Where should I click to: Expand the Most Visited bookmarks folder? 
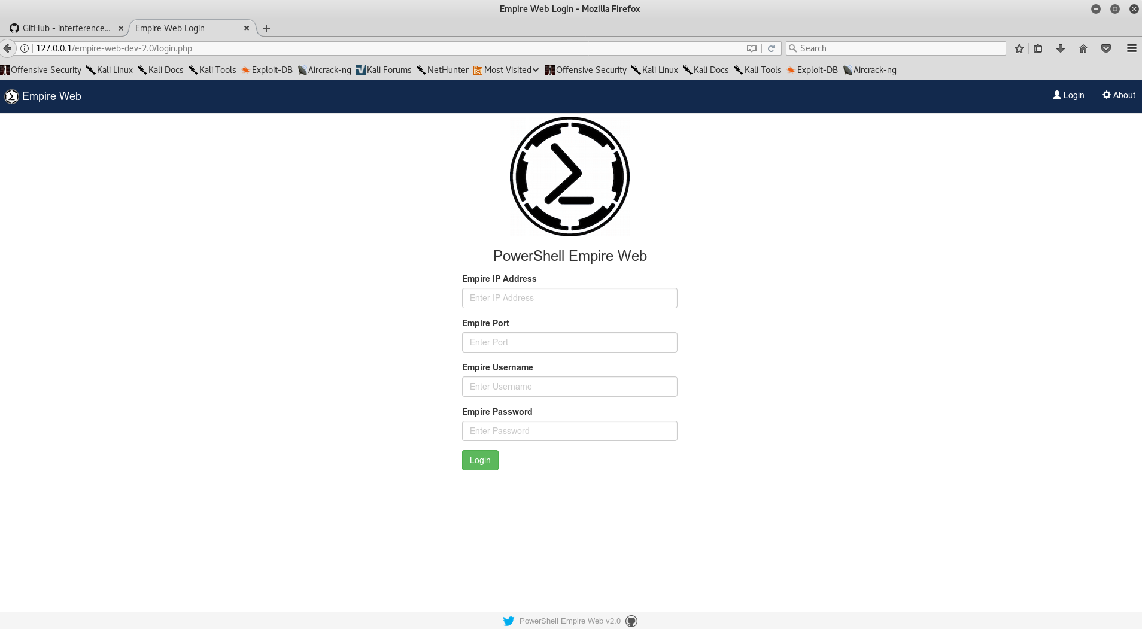(506, 70)
